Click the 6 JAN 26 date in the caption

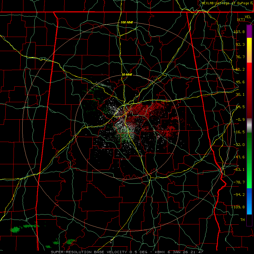178,252
